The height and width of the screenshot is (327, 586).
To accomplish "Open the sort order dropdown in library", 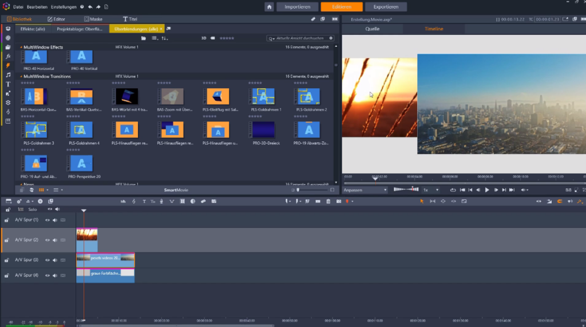I will [164, 38].
